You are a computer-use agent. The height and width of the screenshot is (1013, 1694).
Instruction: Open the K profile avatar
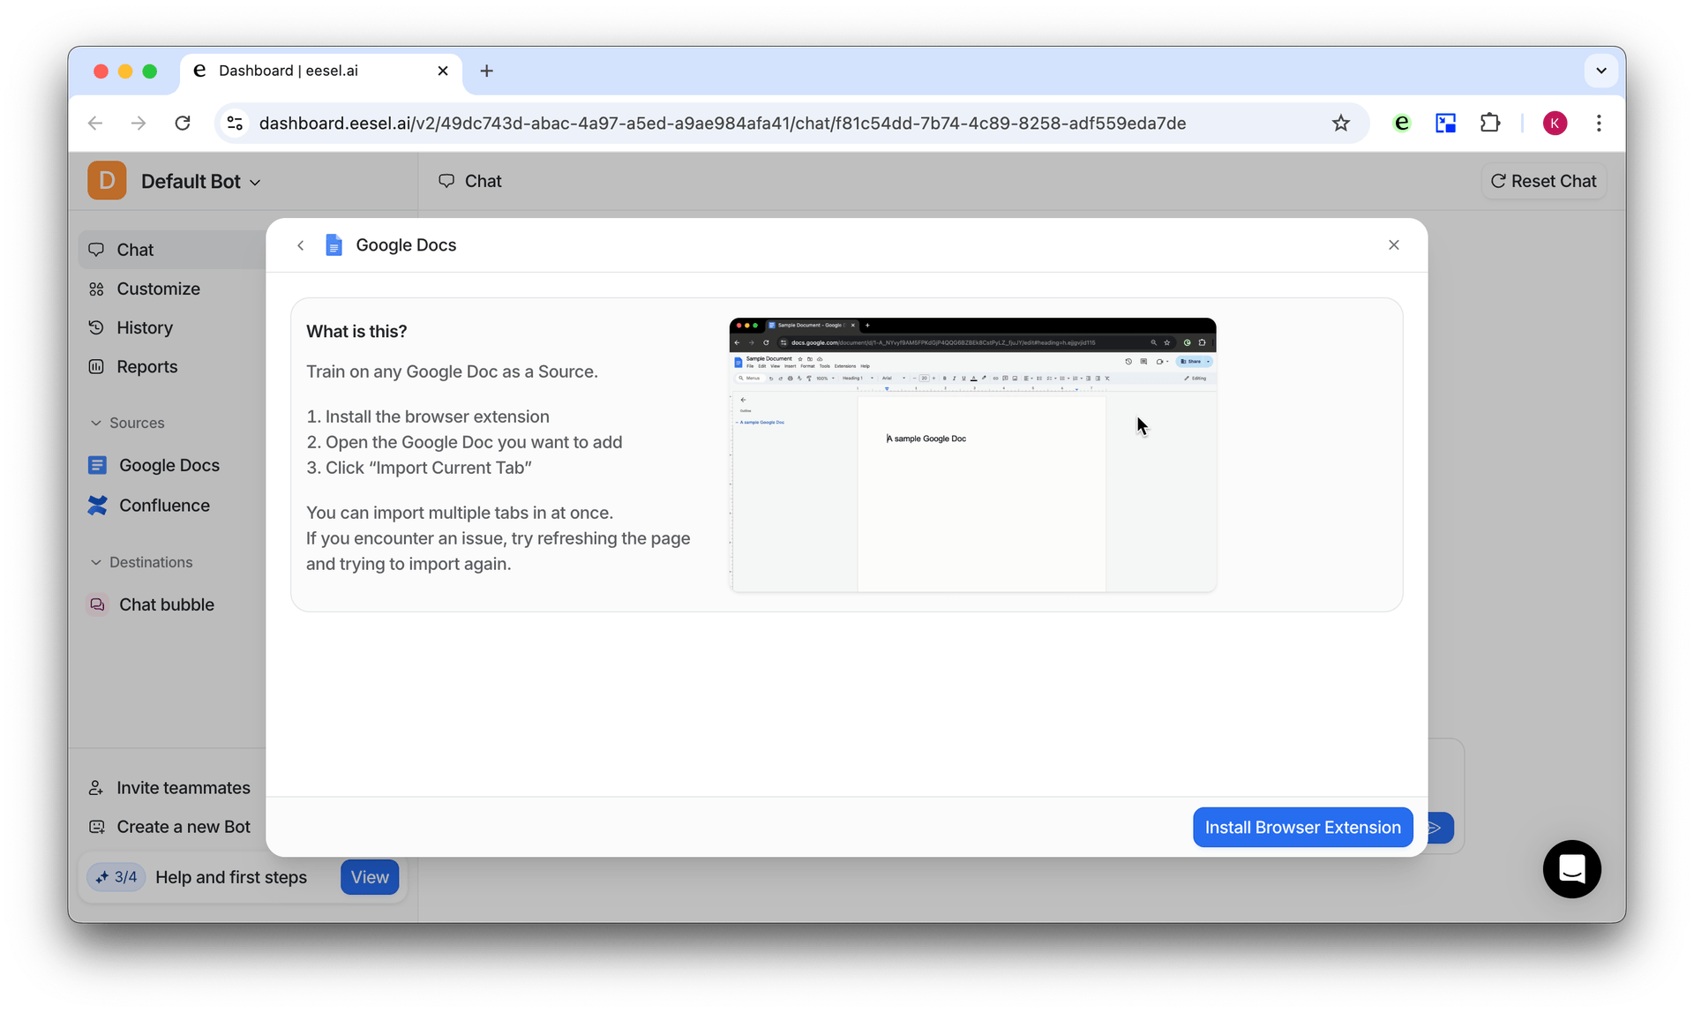point(1555,124)
